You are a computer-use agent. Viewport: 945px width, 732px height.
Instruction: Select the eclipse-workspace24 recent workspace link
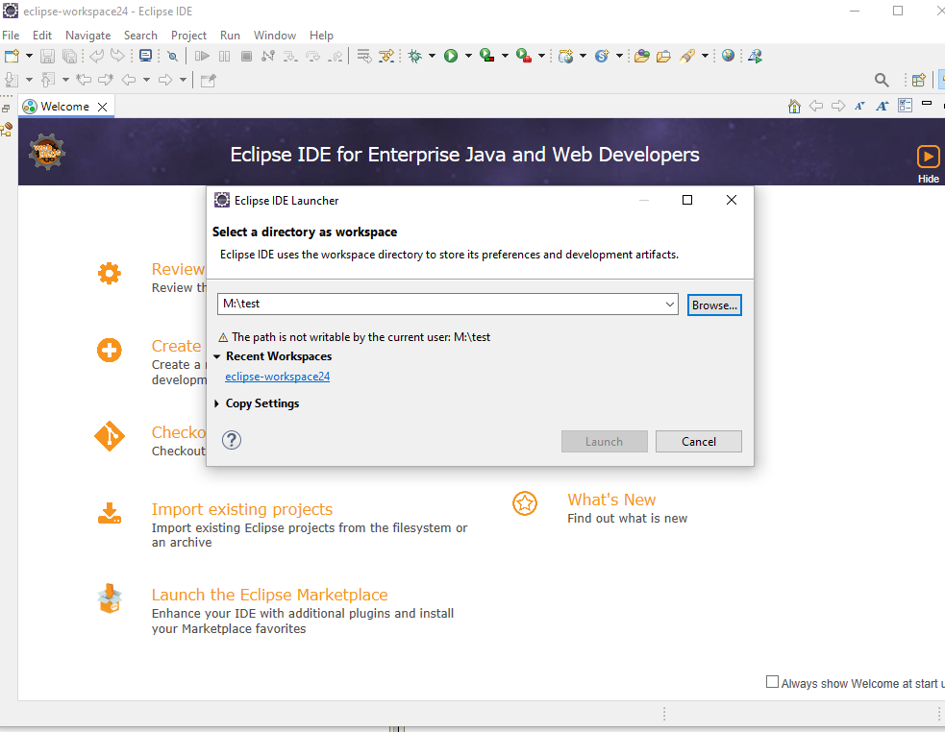tap(277, 377)
